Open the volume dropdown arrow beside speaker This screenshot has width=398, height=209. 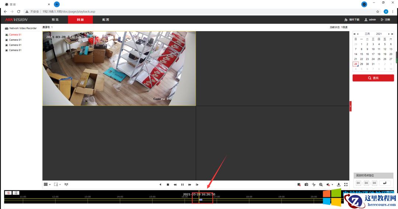[332, 184]
